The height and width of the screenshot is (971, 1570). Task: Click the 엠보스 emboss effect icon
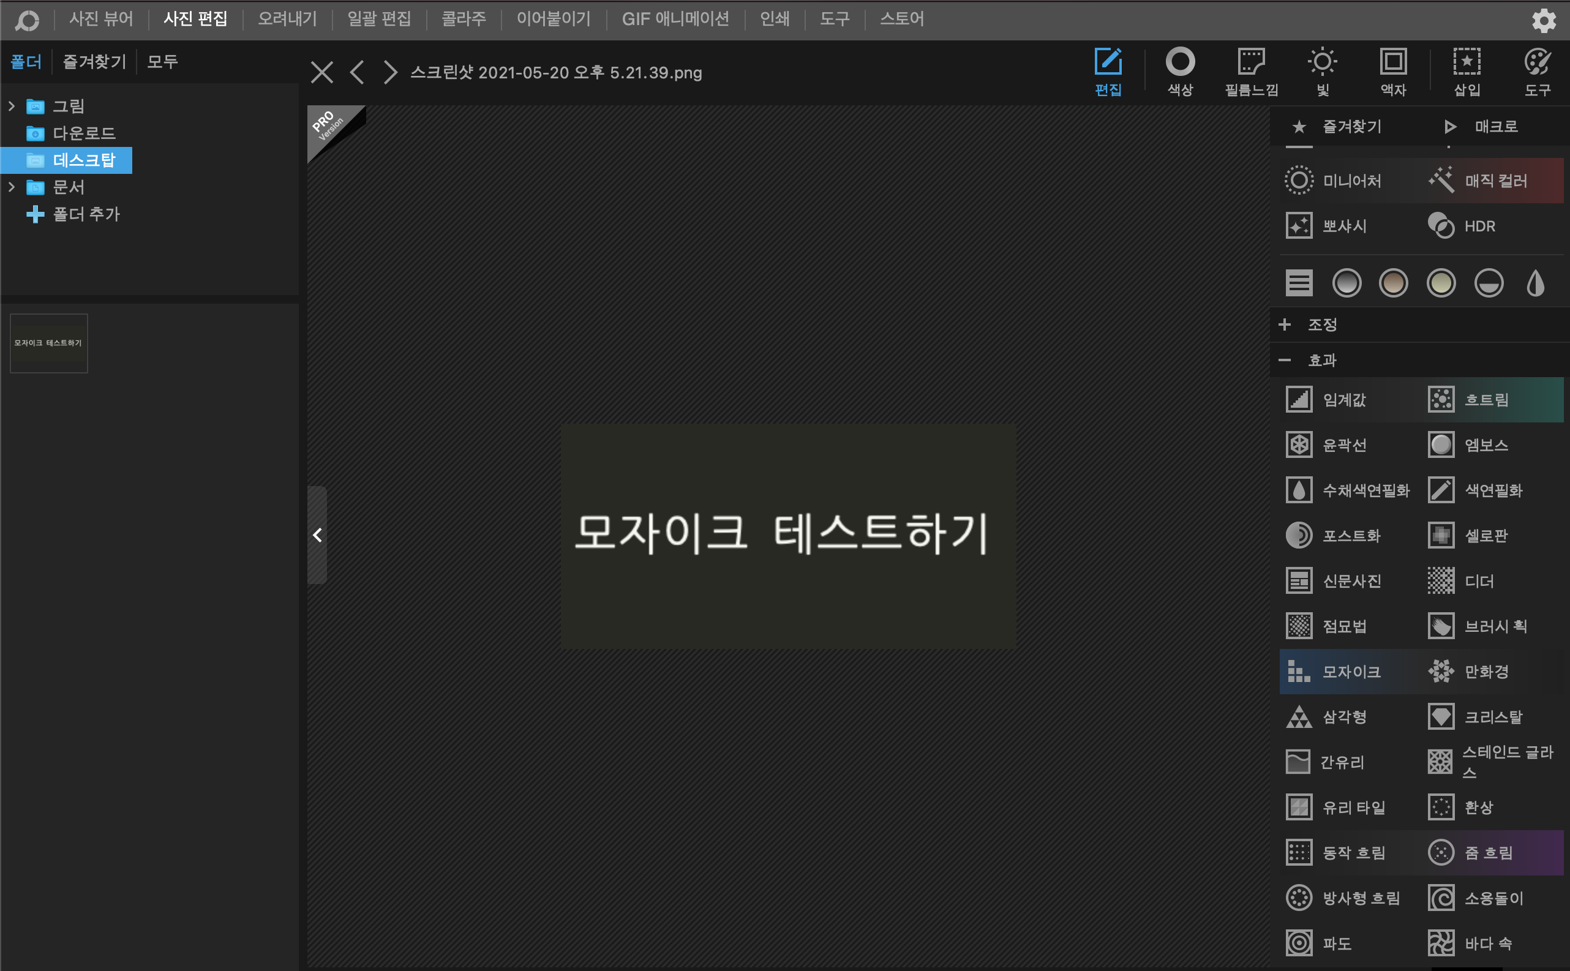pos(1440,444)
